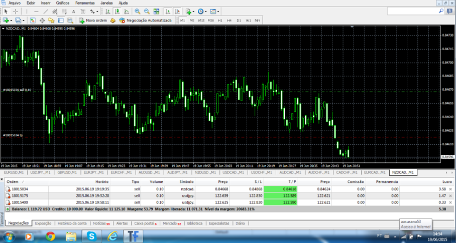Select the crosshair cursor tool
Image resolution: width=456 pixels, height=243 pixels.
pyautogui.click(x=16, y=11)
